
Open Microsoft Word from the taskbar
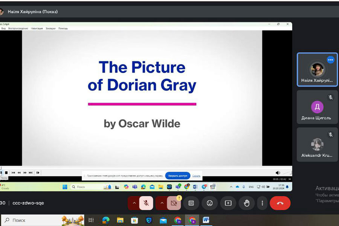pyautogui.click(x=206, y=220)
